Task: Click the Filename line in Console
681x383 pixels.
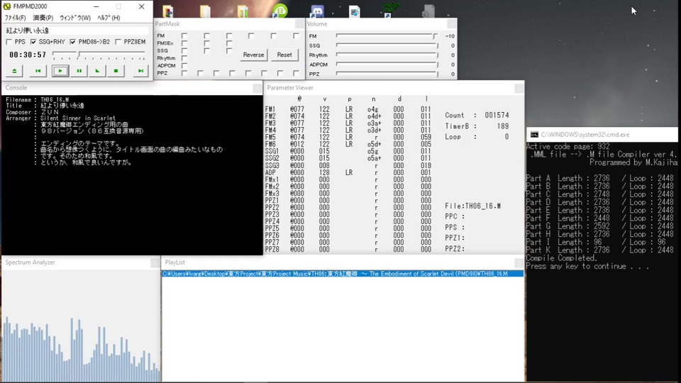Action: [38, 99]
